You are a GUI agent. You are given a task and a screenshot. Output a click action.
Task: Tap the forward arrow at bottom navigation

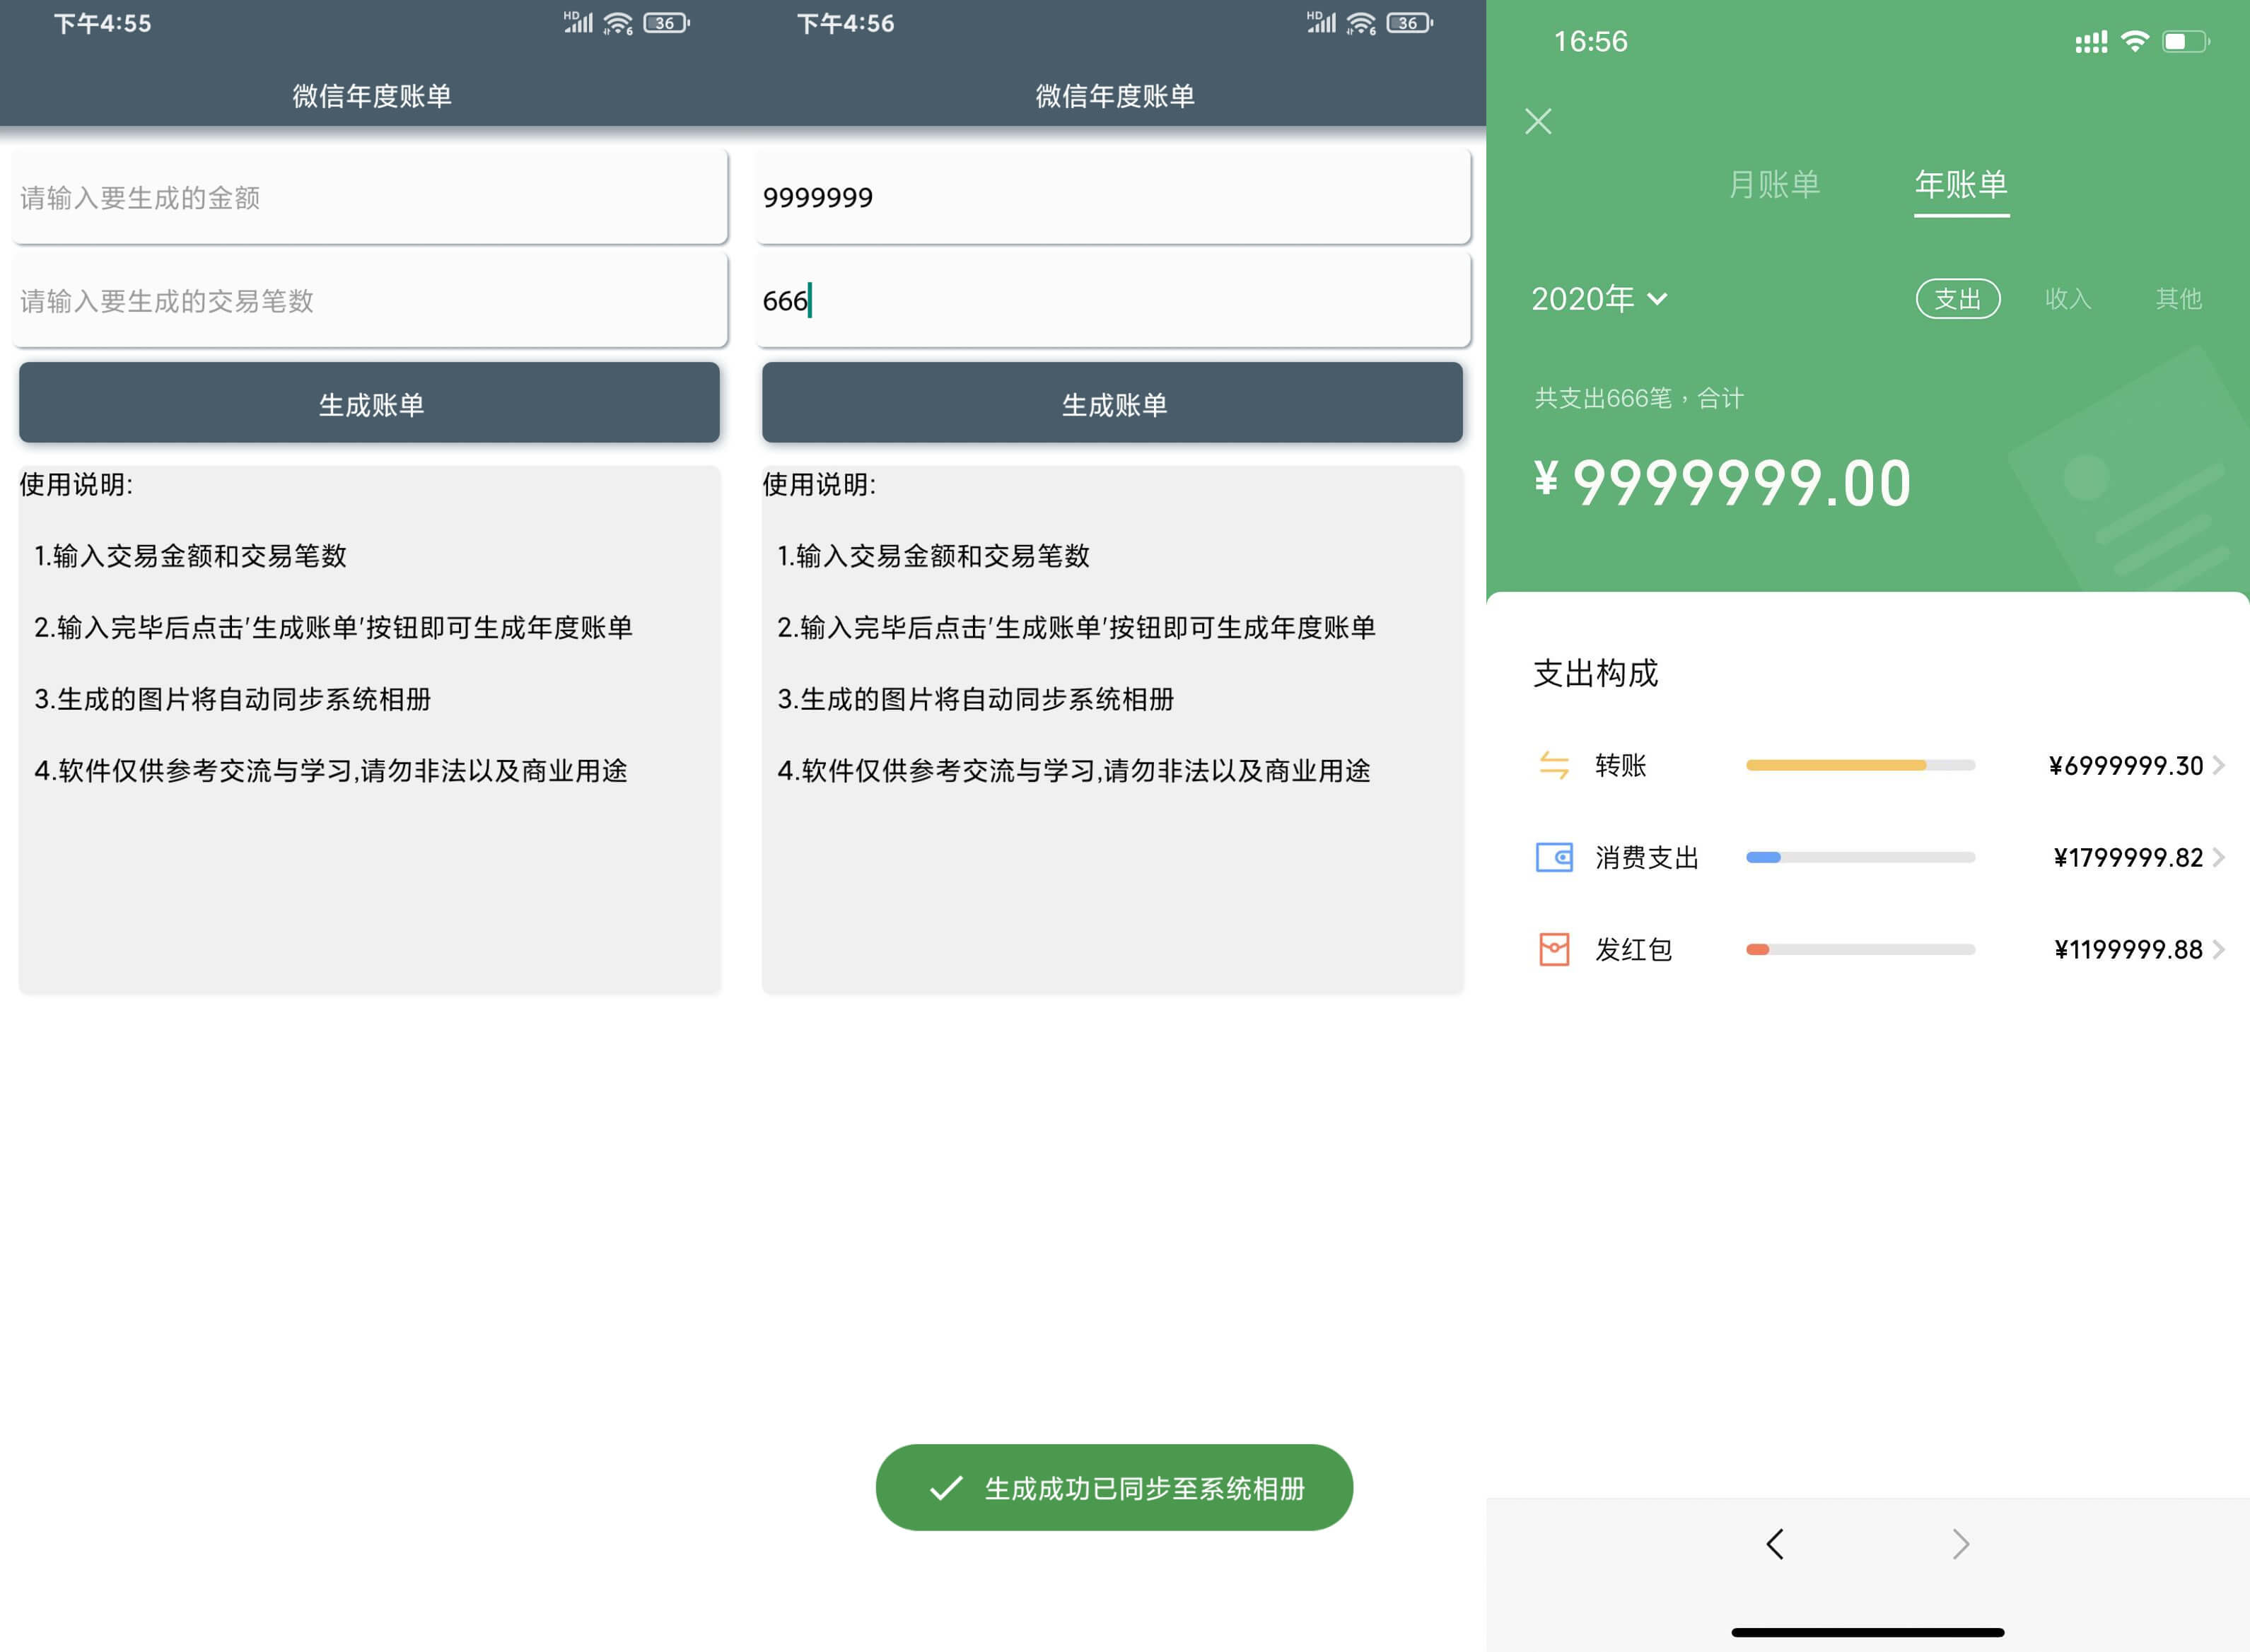click(x=1960, y=1544)
